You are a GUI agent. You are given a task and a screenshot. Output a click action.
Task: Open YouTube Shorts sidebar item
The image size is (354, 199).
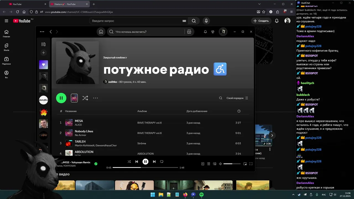click(x=6, y=47)
